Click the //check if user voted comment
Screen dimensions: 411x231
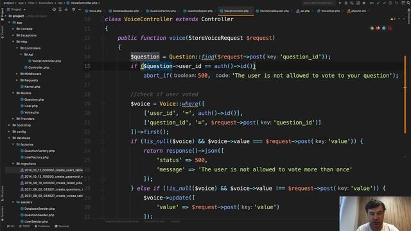pos(164,94)
